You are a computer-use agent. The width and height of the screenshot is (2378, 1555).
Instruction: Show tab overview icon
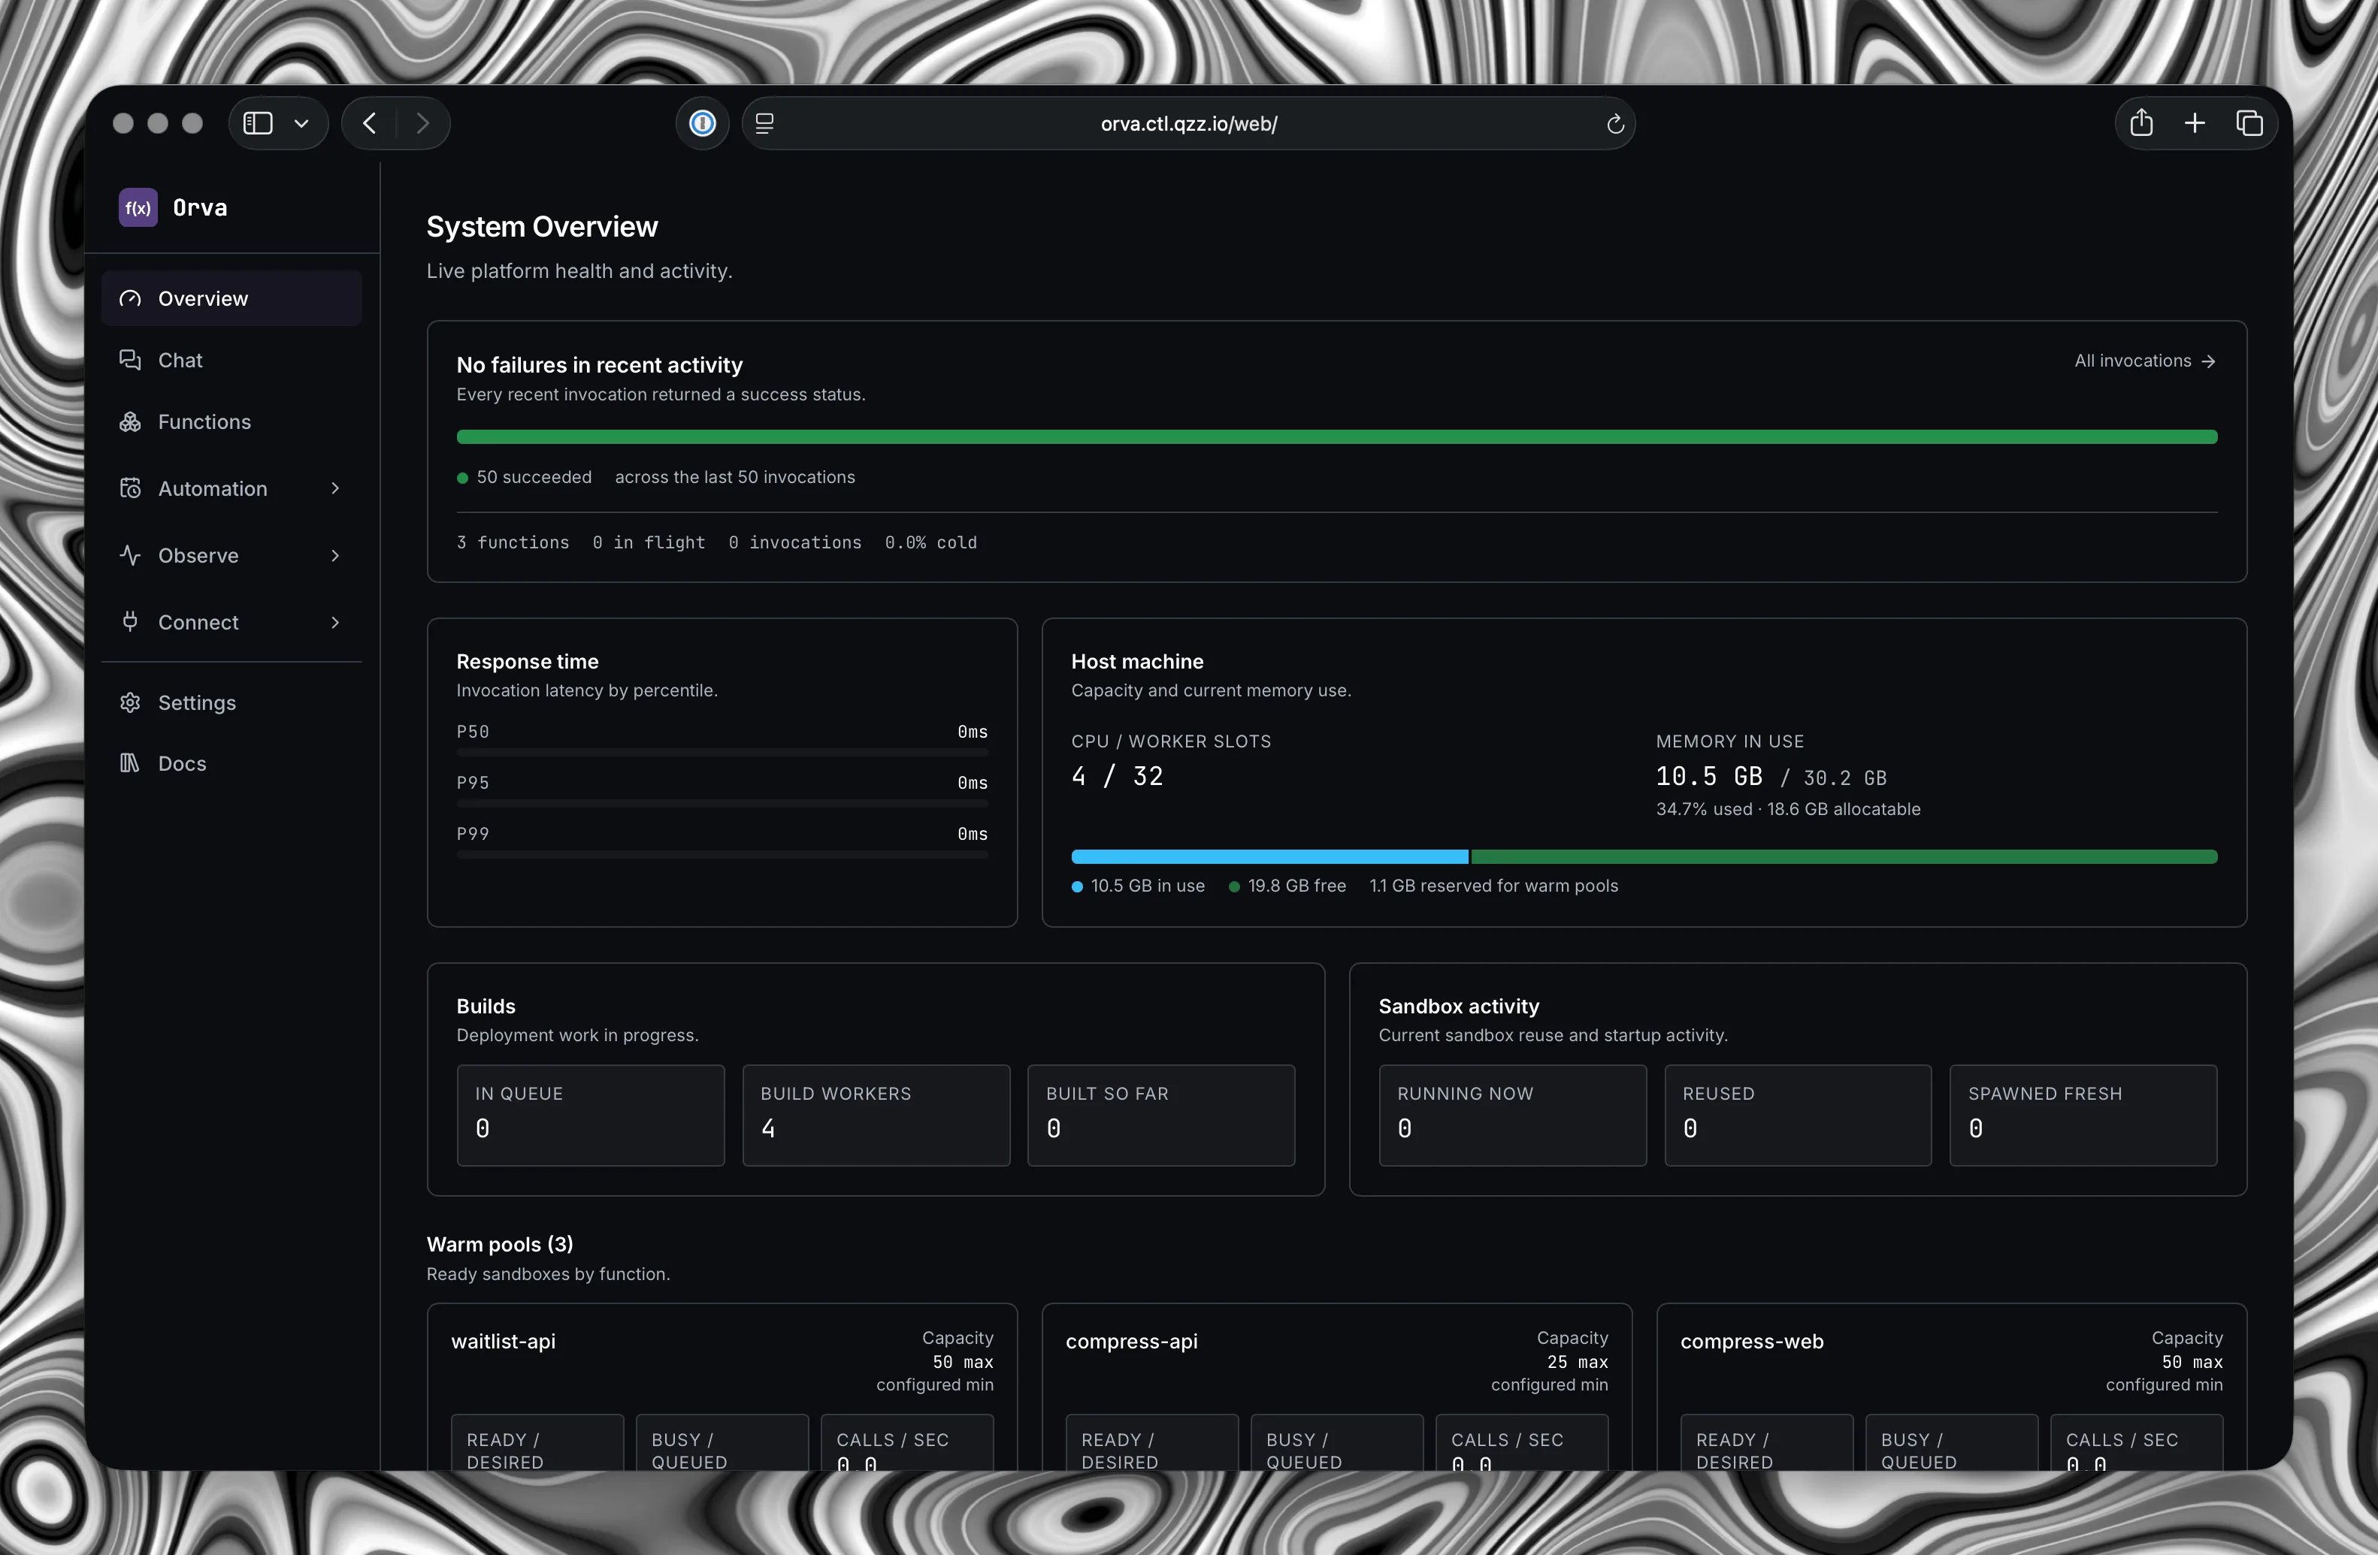coord(2249,123)
